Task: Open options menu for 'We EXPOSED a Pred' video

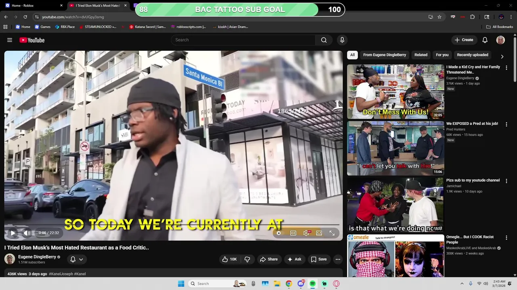Action: (x=506, y=124)
